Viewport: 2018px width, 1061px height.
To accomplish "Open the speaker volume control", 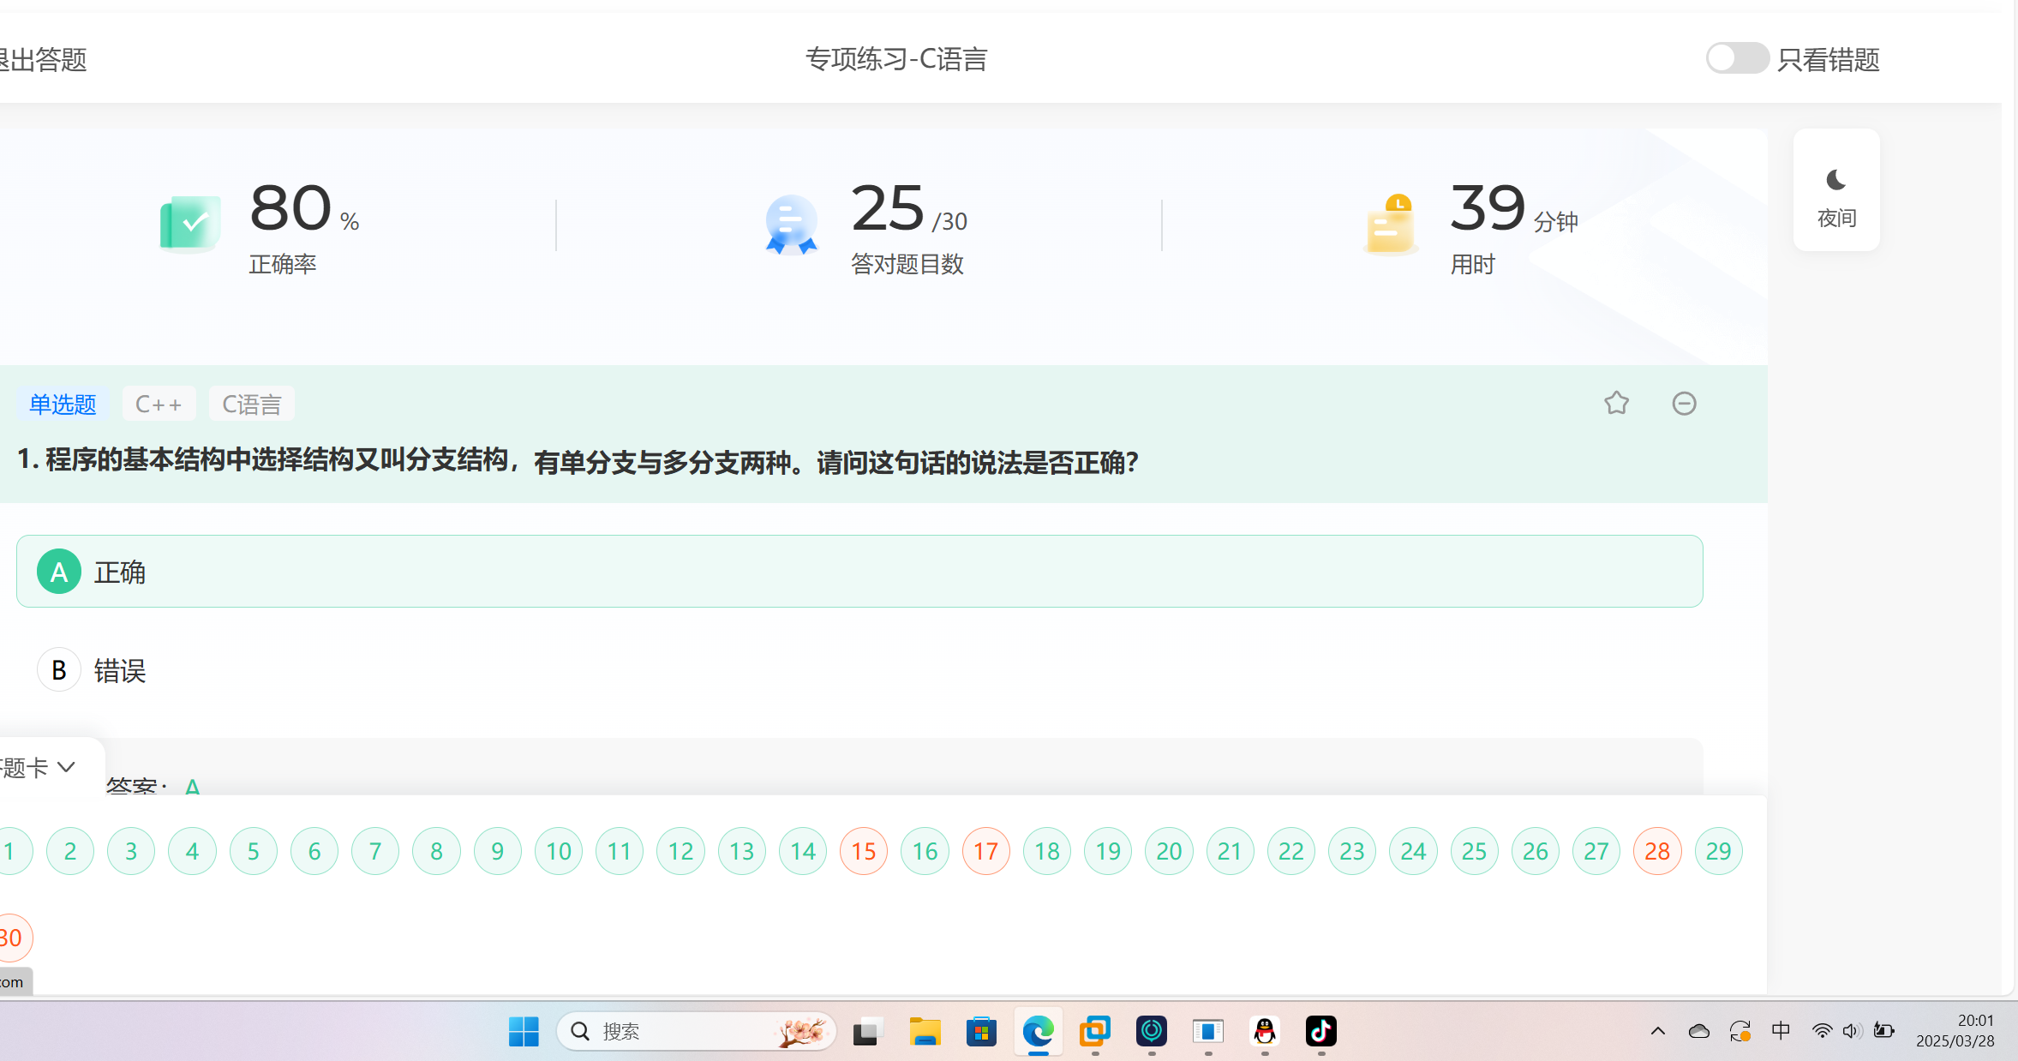I will (1851, 1031).
